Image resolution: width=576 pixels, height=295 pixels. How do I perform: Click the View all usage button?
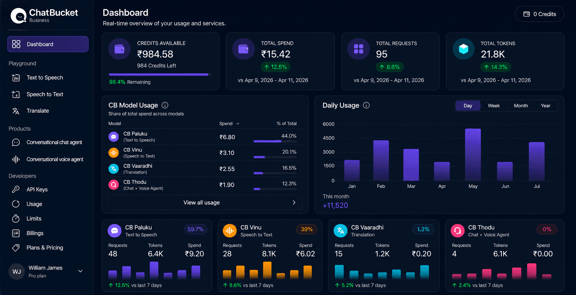point(205,202)
